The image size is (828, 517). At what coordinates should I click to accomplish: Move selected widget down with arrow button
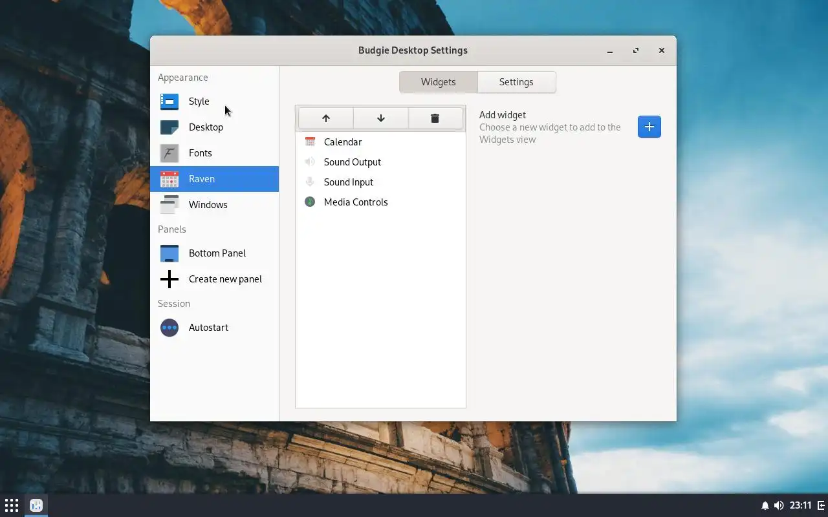[x=381, y=118]
